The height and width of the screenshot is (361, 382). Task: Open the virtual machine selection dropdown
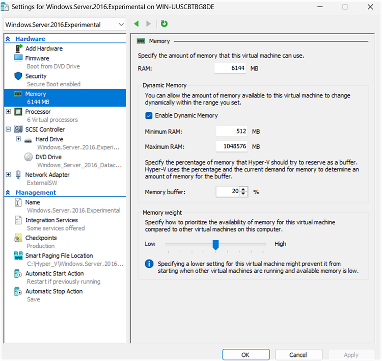pyautogui.click(x=65, y=24)
